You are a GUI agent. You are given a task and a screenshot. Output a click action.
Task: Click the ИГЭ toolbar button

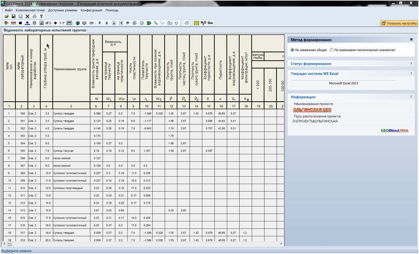pos(48,23)
